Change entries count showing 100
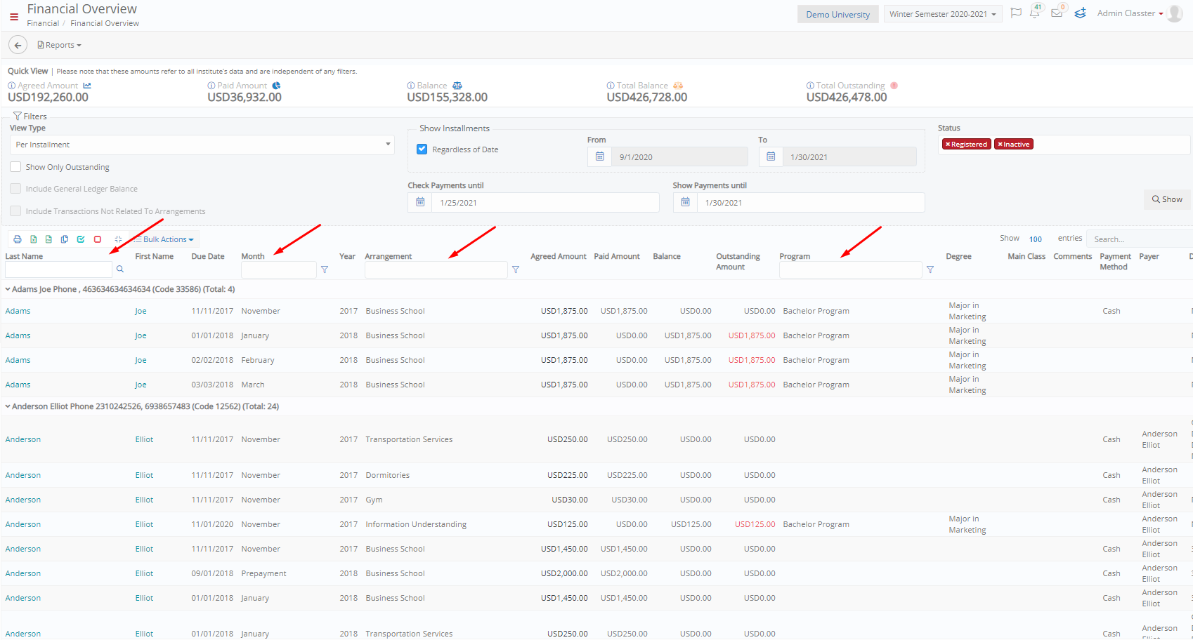The height and width of the screenshot is (640, 1193). 1036,239
